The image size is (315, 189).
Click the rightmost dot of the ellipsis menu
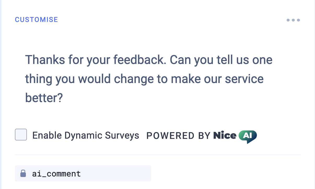tap(298, 20)
